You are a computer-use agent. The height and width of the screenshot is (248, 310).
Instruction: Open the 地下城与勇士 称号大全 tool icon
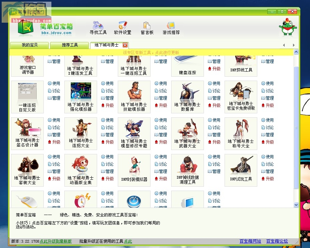click(x=241, y=134)
